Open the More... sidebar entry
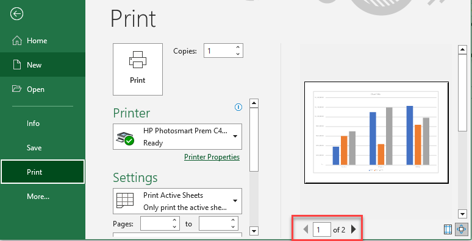The image size is (472, 241). [x=43, y=197]
